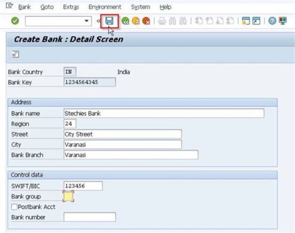Click the Bank Key field

pos(90,82)
